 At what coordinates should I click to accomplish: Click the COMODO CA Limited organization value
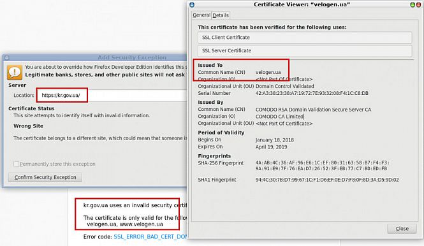[279, 117]
